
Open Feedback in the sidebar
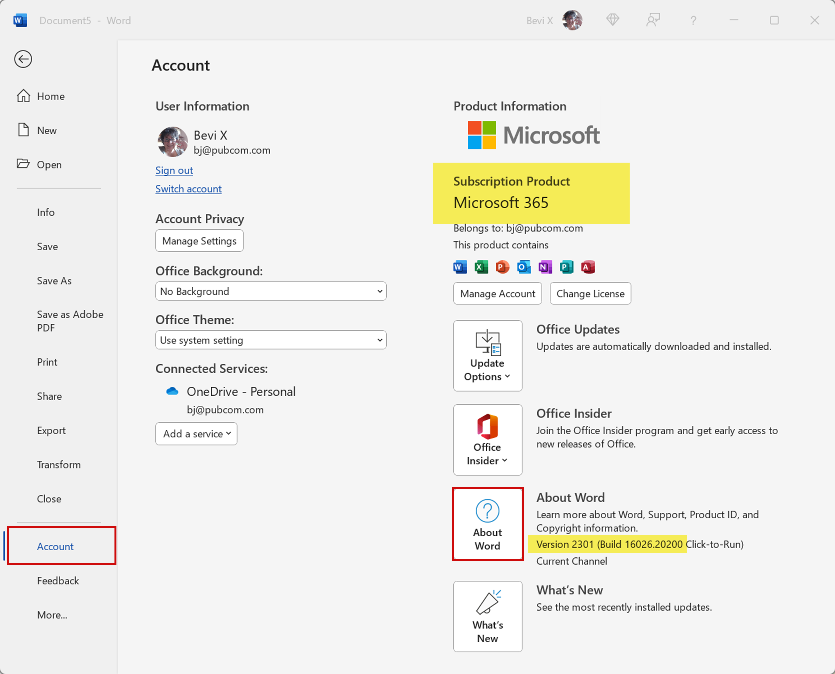tap(58, 581)
